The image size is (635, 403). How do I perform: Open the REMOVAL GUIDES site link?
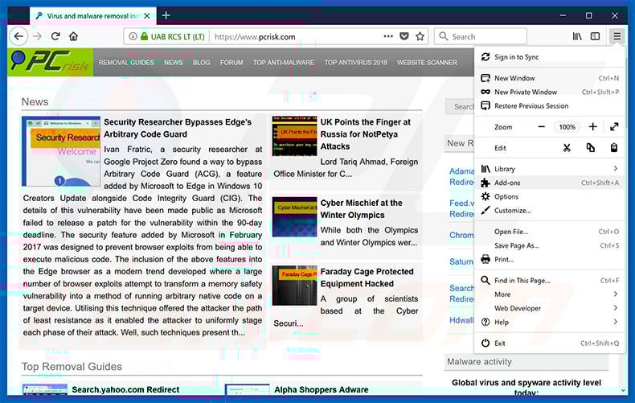(126, 63)
